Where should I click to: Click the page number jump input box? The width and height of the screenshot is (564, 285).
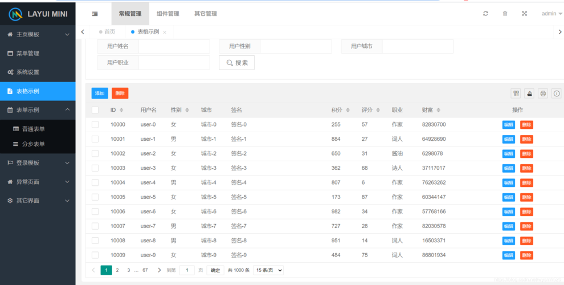click(x=187, y=270)
